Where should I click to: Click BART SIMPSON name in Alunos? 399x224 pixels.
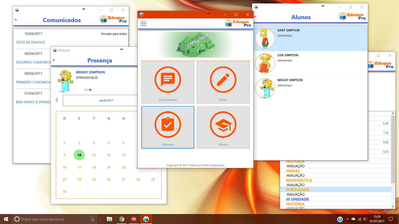pyautogui.click(x=288, y=30)
